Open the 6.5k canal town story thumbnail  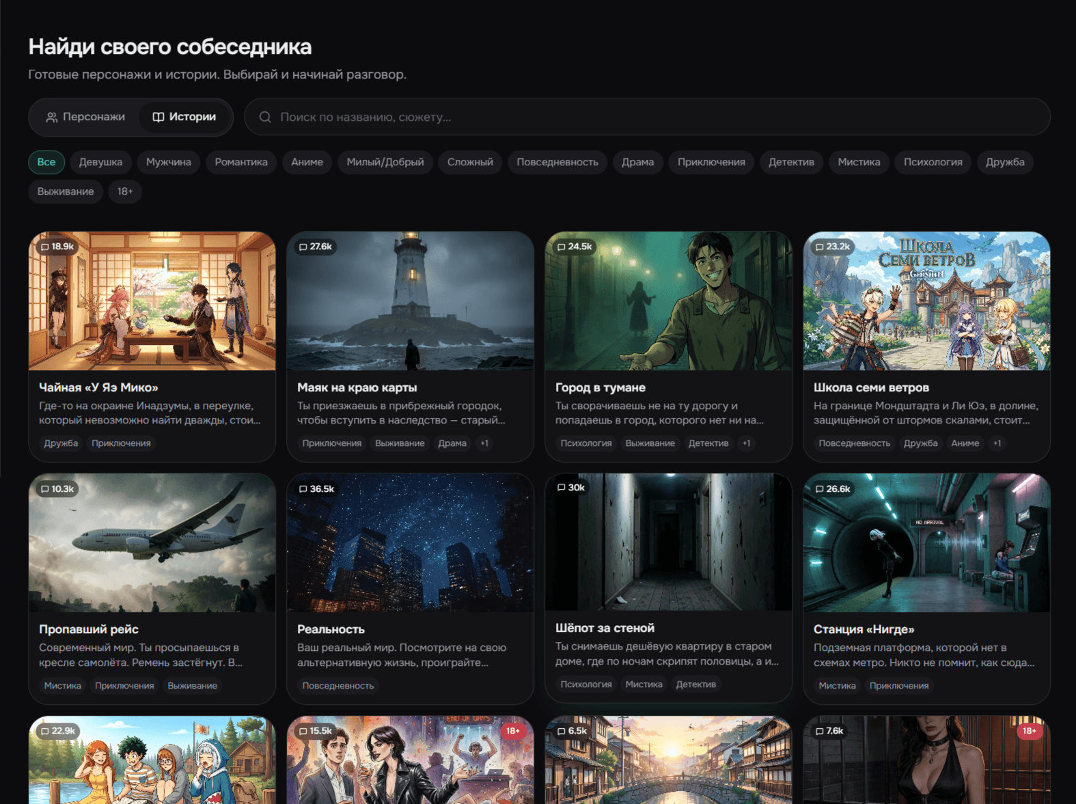coord(669,760)
